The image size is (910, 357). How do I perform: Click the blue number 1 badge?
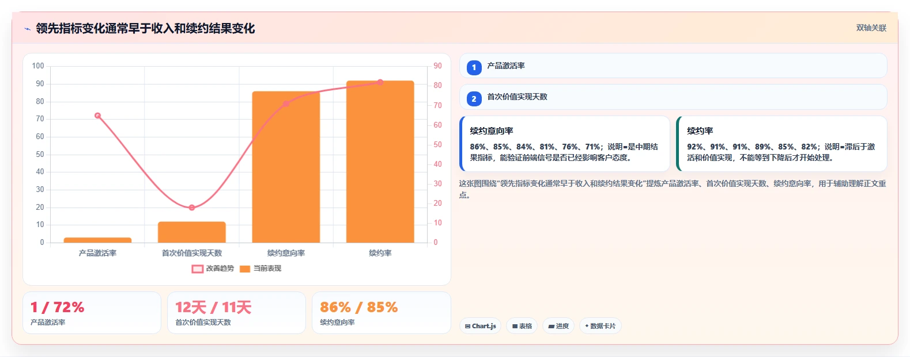[474, 67]
